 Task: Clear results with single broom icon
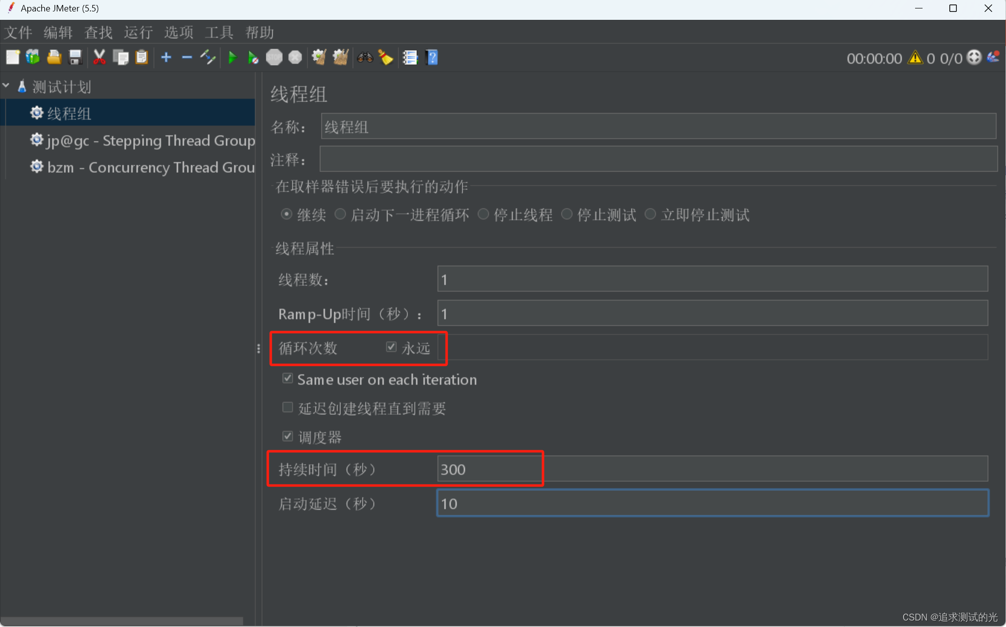tap(319, 58)
